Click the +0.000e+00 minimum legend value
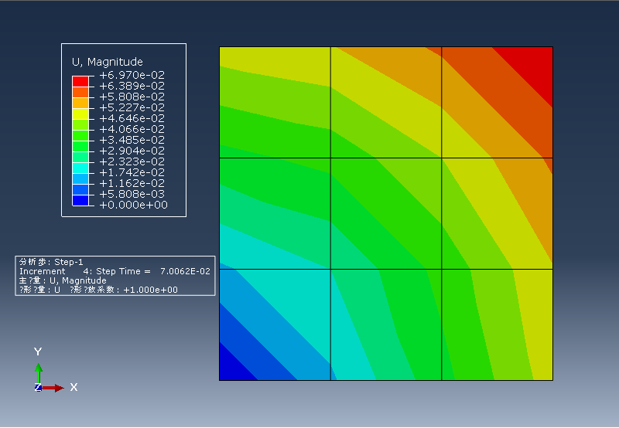This screenshot has height=428, width=619. point(133,205)
